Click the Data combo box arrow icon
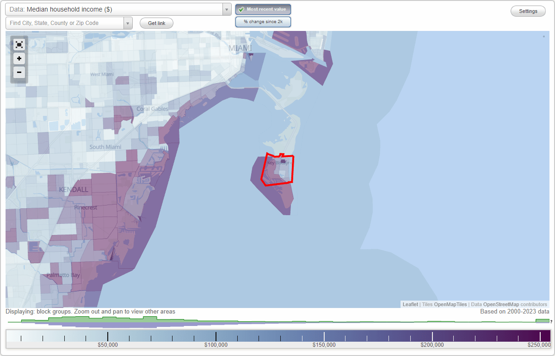Image resolution: width=555 pixels, height=356 pixels. 226,9
